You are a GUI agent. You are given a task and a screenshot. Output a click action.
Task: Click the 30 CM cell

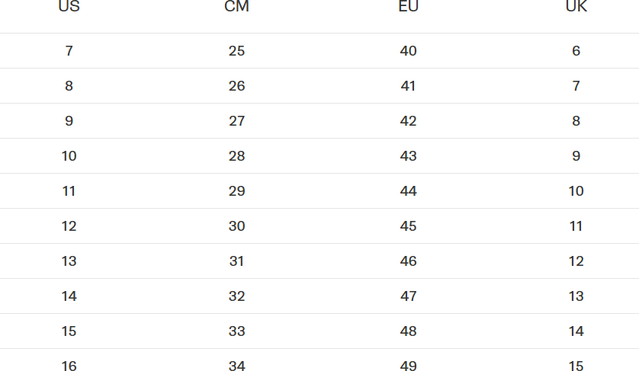pyautogui.click(x=236, y=226)
